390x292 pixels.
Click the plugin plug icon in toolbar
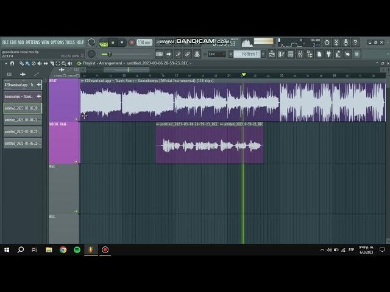(x=328, y=54)
